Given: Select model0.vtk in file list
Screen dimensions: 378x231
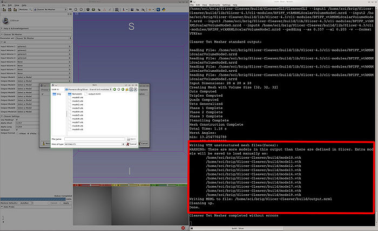Looking at the screenshot, I should (x=77, y=97).
